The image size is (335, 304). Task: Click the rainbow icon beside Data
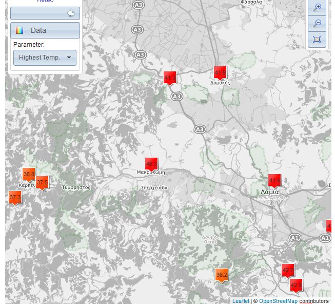click(x=19, y=30)
